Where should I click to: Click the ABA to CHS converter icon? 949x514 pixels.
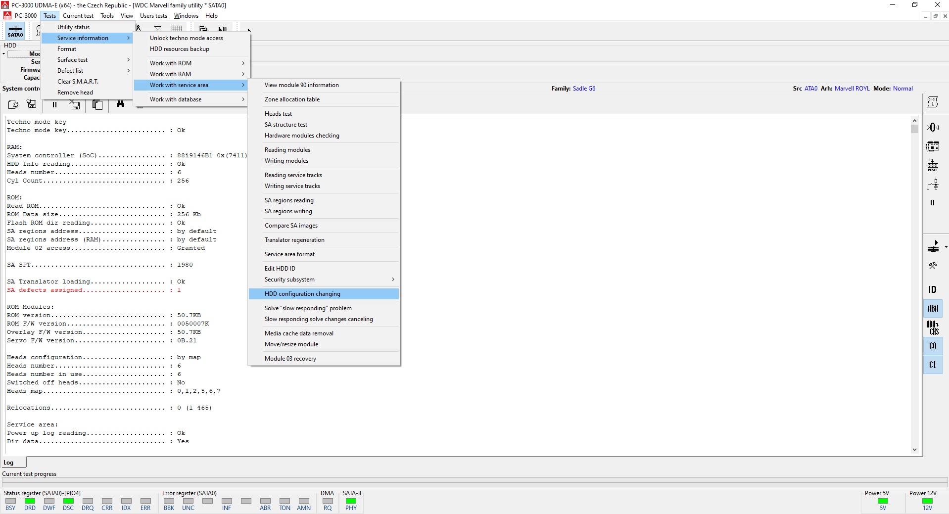tap(932, 327)
